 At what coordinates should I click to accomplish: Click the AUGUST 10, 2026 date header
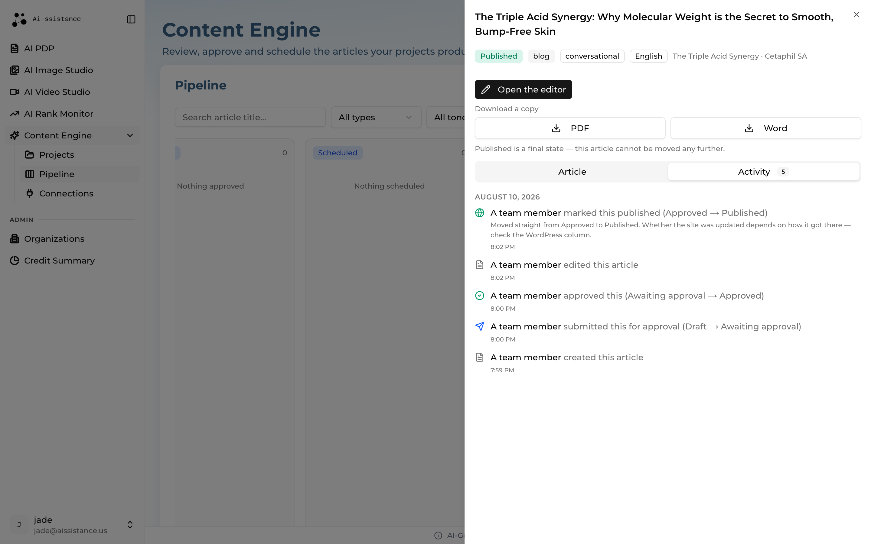pos(507,197)
